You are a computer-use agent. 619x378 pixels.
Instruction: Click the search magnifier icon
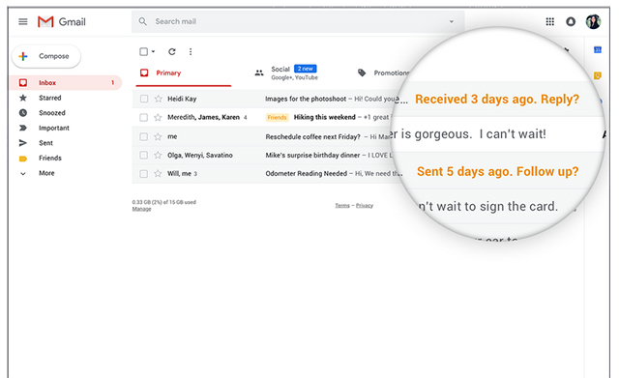click(143, 21)
